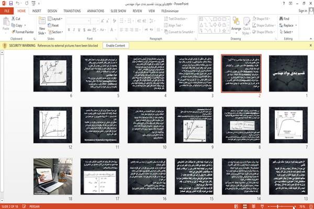Click the zoom slider handle
The image size is (314, 209).
(277, 206)
